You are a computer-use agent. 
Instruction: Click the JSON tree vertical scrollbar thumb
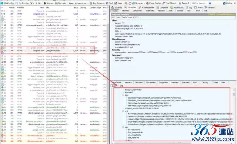pos(234,94)
